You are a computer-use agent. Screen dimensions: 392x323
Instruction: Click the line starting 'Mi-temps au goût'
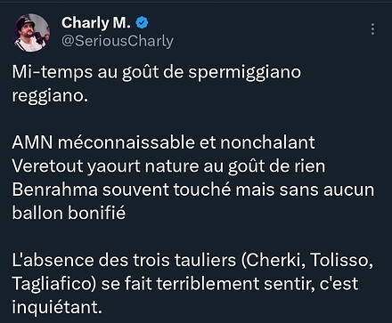coord(157,72)
